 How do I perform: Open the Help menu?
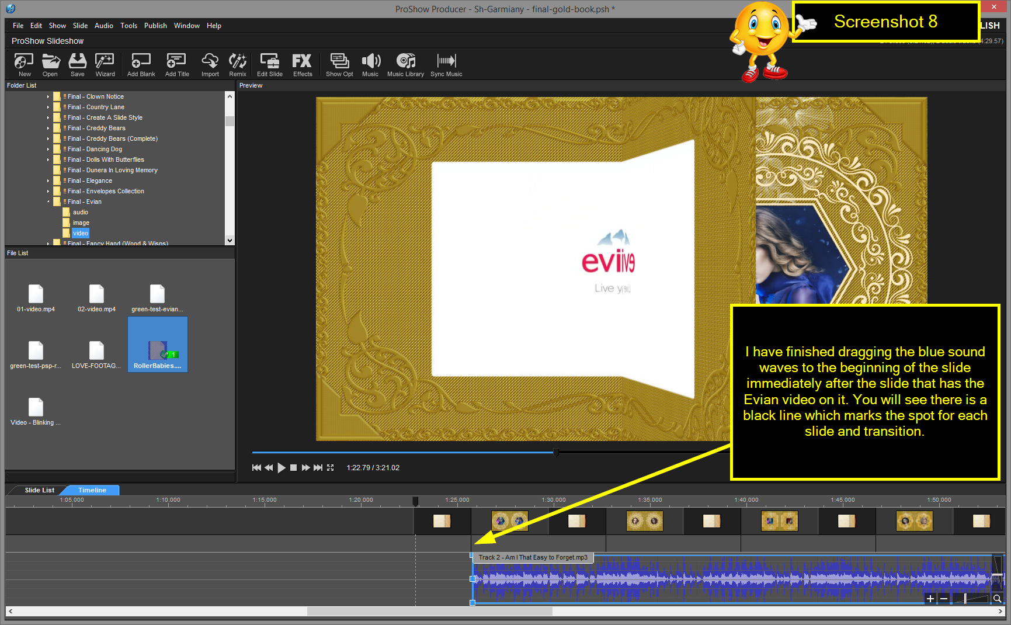click(214, 26)
